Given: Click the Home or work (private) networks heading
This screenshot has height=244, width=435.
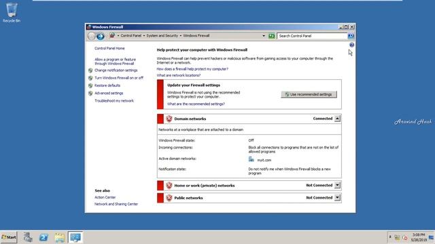Looking at the screenshot, I should [x=205, y=185].
